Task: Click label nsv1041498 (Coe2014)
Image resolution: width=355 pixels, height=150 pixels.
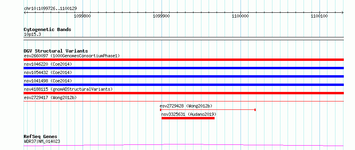Action: click(48, 81)
